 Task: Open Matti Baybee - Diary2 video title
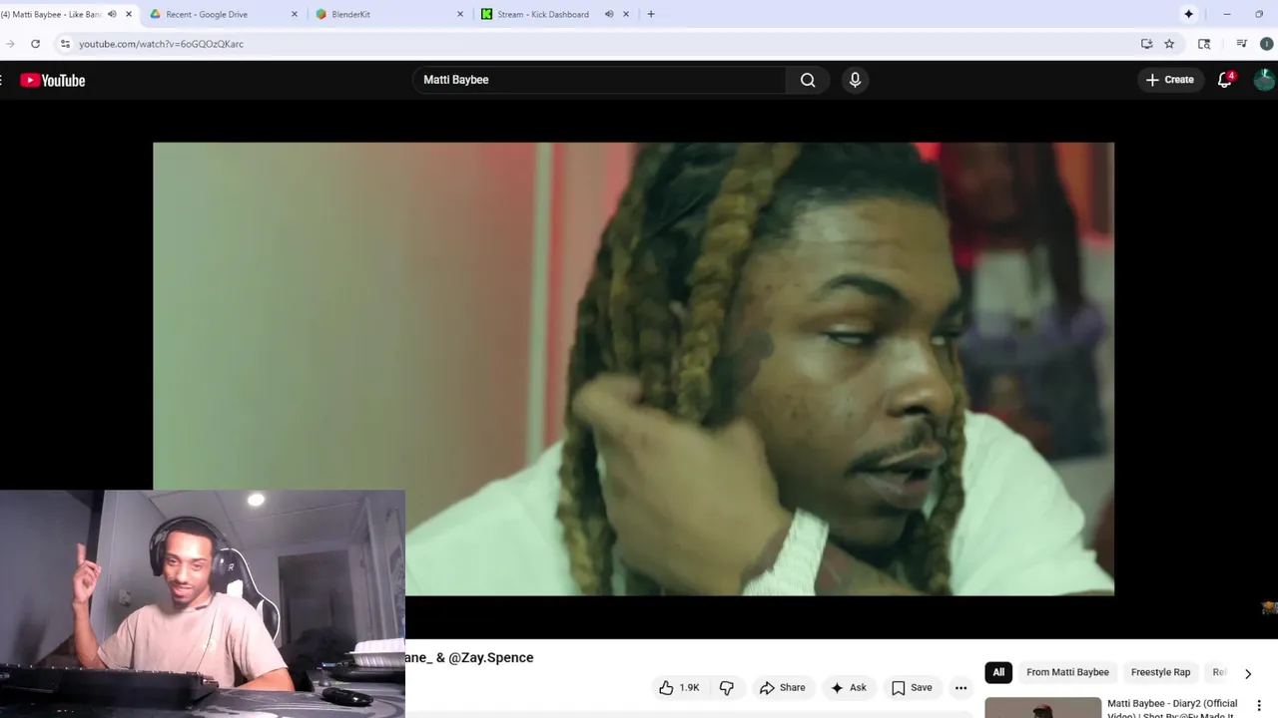tap(1172, 709)
